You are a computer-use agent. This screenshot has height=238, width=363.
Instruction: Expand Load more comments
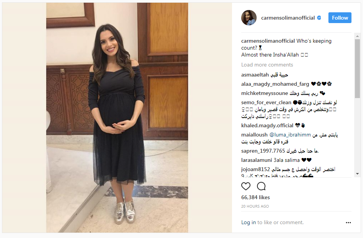click(x=267, y=65)
